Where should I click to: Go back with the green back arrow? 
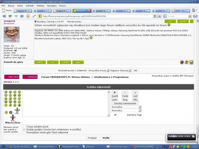point(10,16)
